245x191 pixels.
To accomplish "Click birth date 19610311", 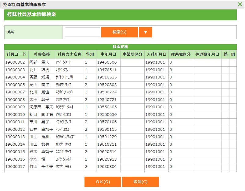I will [107, 144].
